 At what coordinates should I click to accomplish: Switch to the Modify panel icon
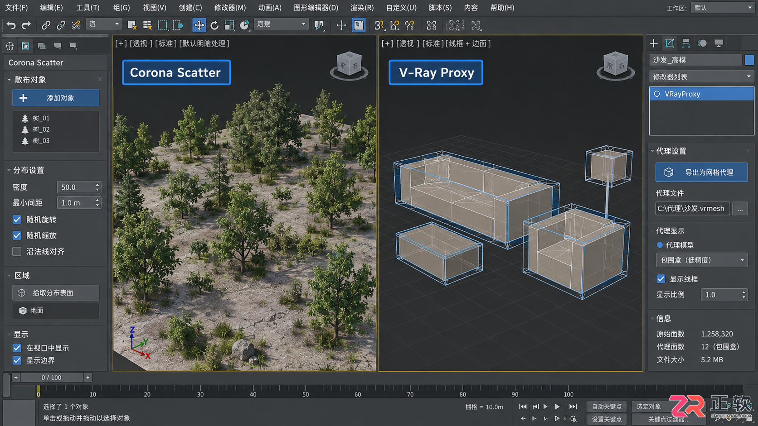pos(670,43)
